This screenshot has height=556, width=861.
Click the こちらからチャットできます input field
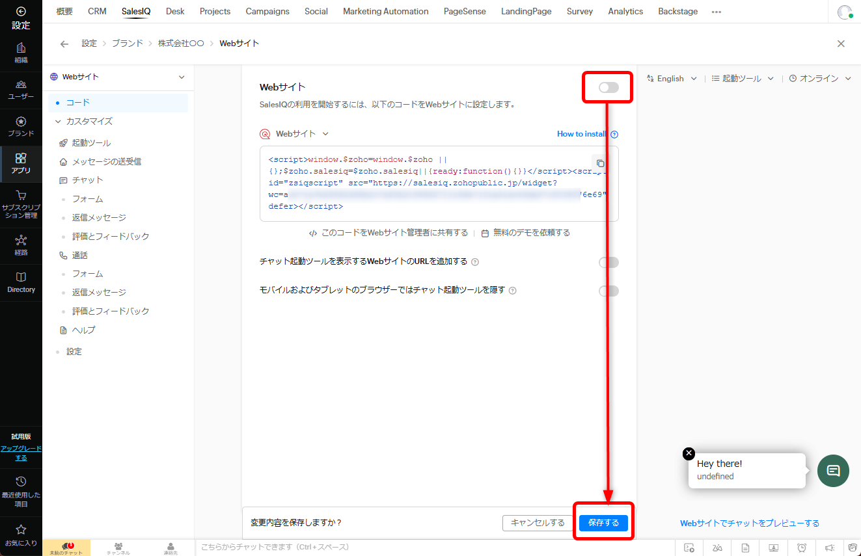(x=435, y=548)
